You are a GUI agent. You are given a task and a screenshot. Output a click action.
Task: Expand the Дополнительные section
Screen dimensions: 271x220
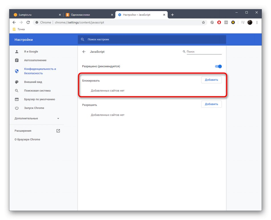tap(37, 118)
